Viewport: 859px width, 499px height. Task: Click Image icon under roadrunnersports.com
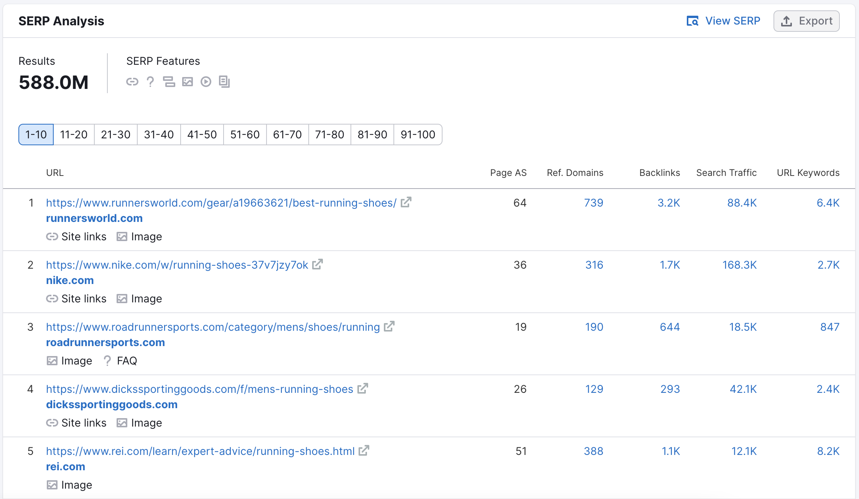tap(52, 361)
